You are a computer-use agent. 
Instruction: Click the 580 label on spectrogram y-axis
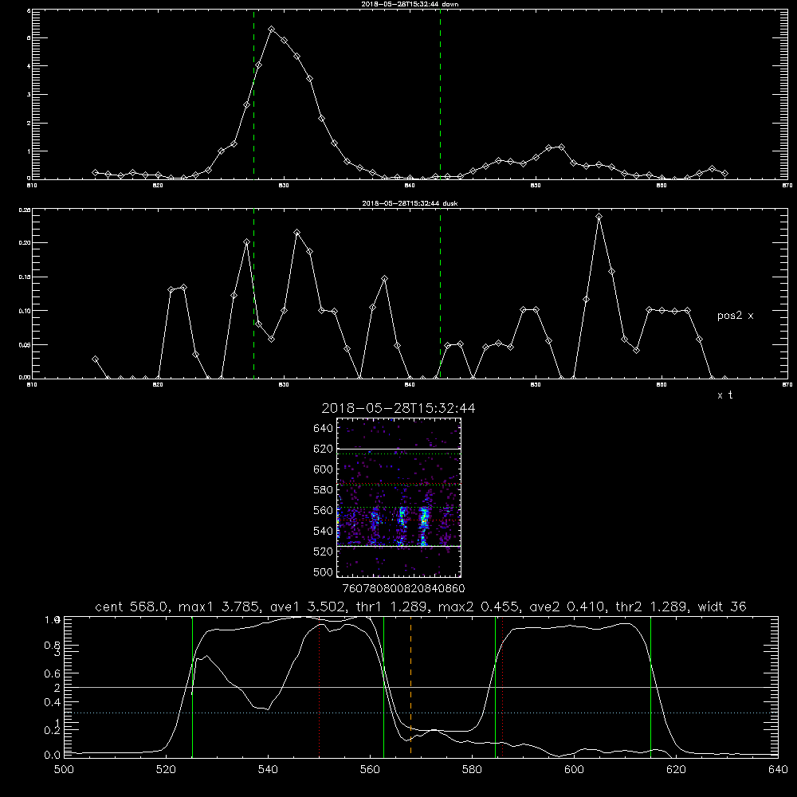[x=324, y=490]
